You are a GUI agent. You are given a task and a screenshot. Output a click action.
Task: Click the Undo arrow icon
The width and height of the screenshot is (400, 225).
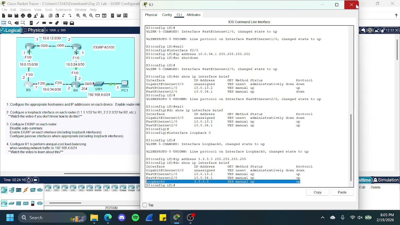63,16
